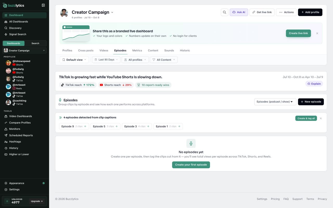Switch to Videos tab
This screenshot has width=333, height=208.
coord(104,50)
